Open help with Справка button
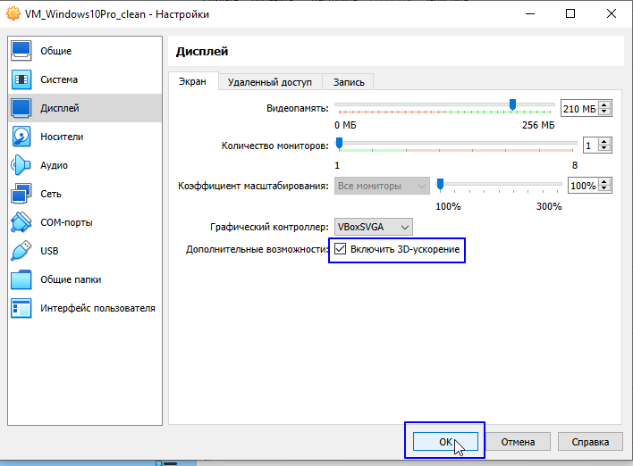633x466 pixels. pyautogui.click(x=589, y=442)
